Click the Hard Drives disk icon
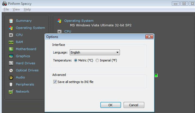Screen dimensions: 195x113 tap(11, 63)
